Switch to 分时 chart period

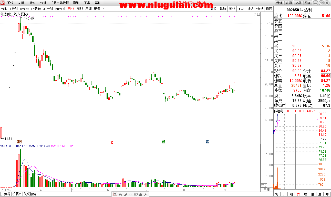pyautogui.click(x=4, y=9)
